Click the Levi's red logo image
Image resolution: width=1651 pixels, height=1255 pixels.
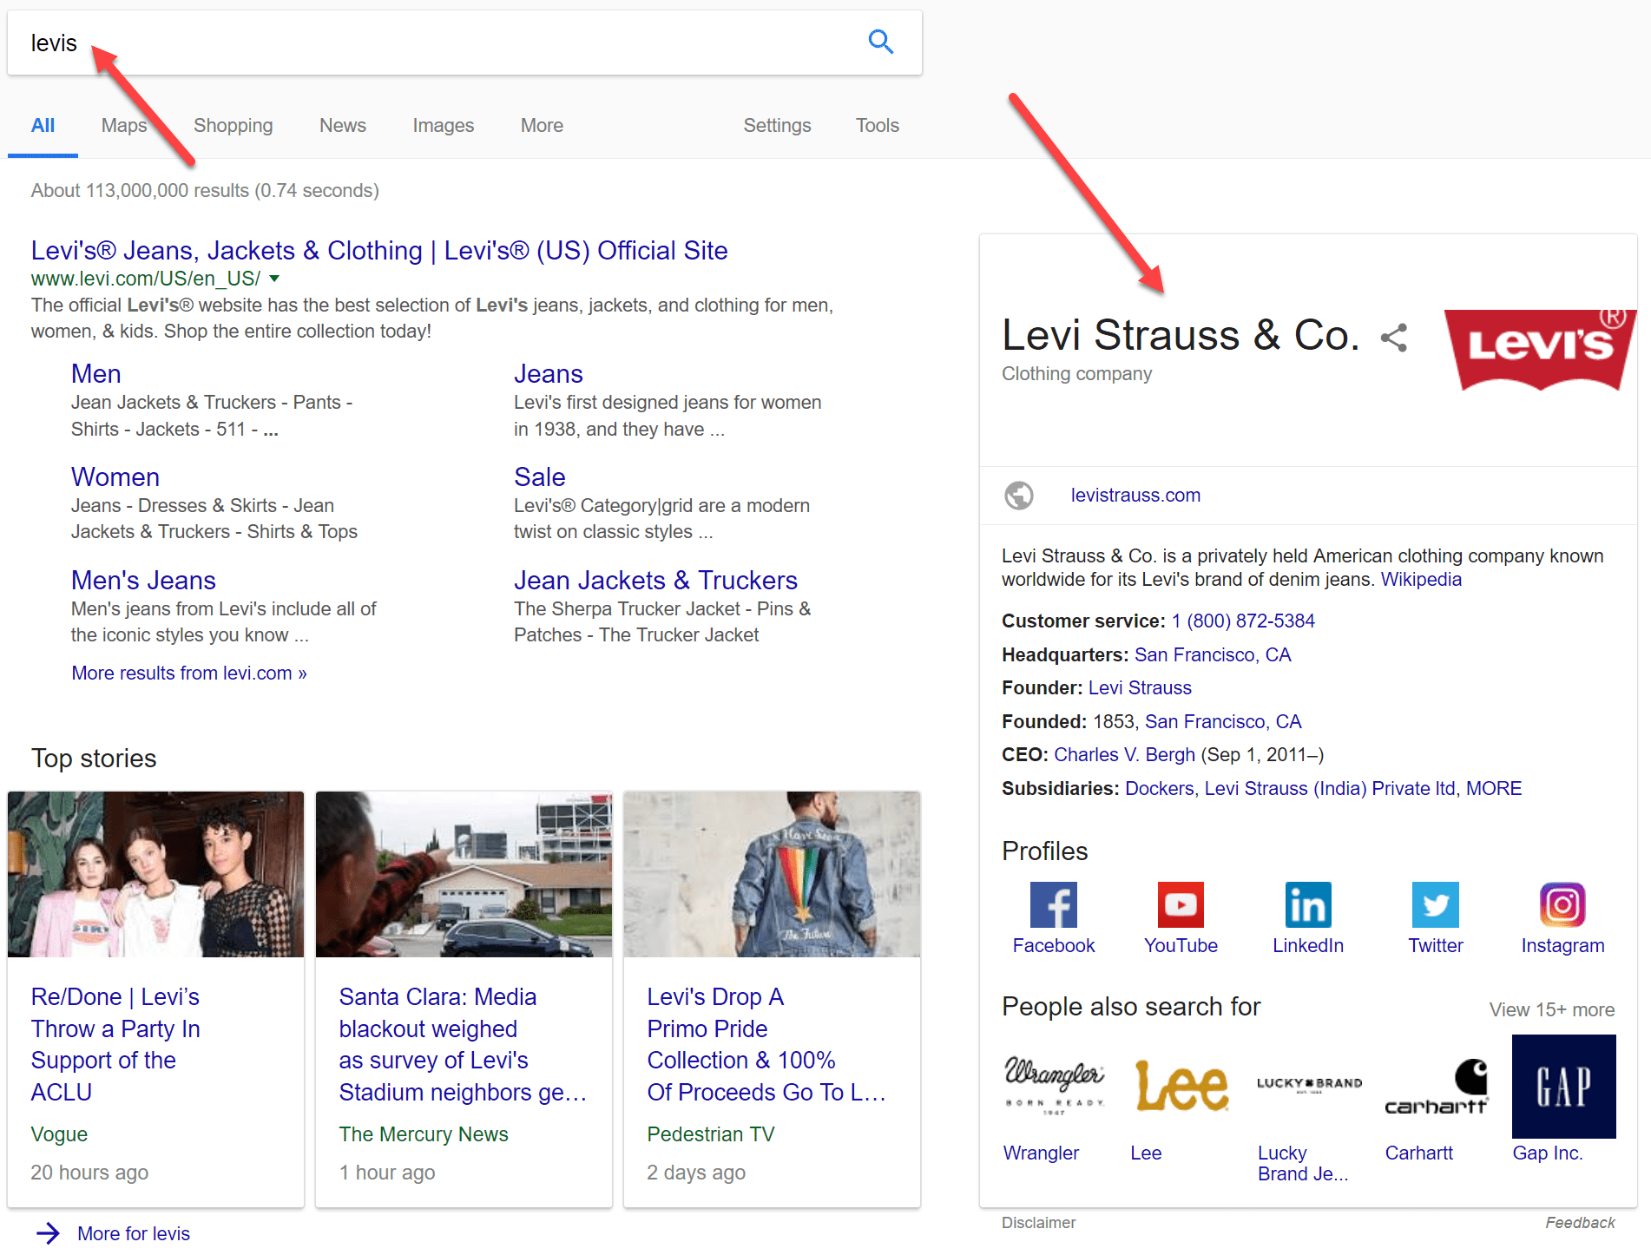pyautogui.click(x=1541, y=350)
